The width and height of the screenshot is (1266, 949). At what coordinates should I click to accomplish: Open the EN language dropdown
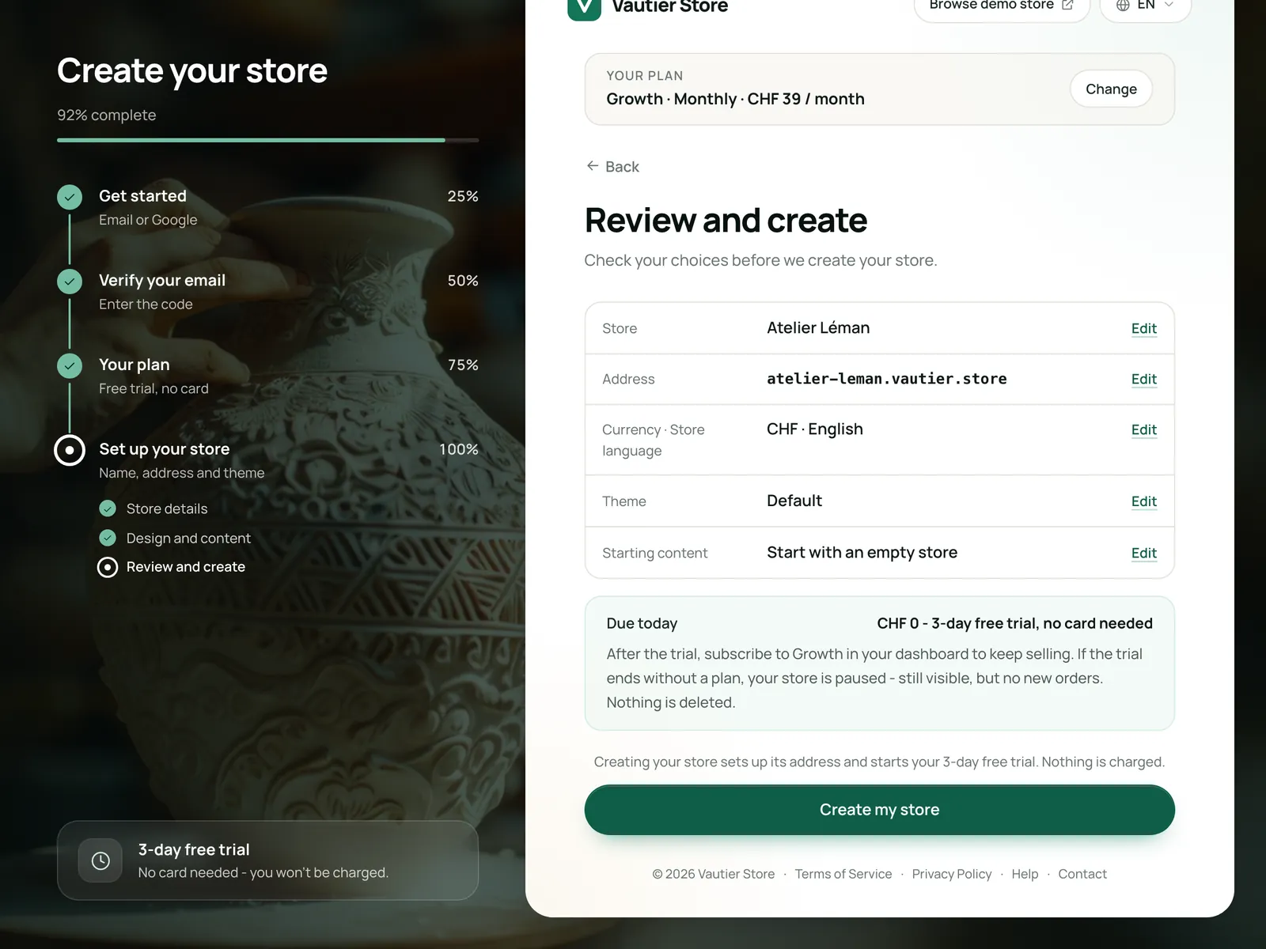(x=1145, y=6)
